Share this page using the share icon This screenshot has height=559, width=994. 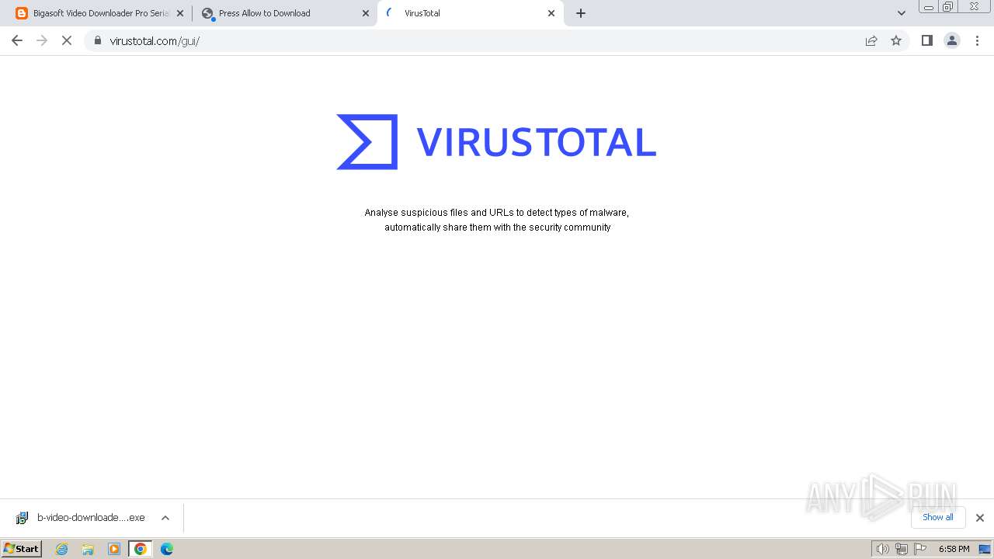click(871, 40)
